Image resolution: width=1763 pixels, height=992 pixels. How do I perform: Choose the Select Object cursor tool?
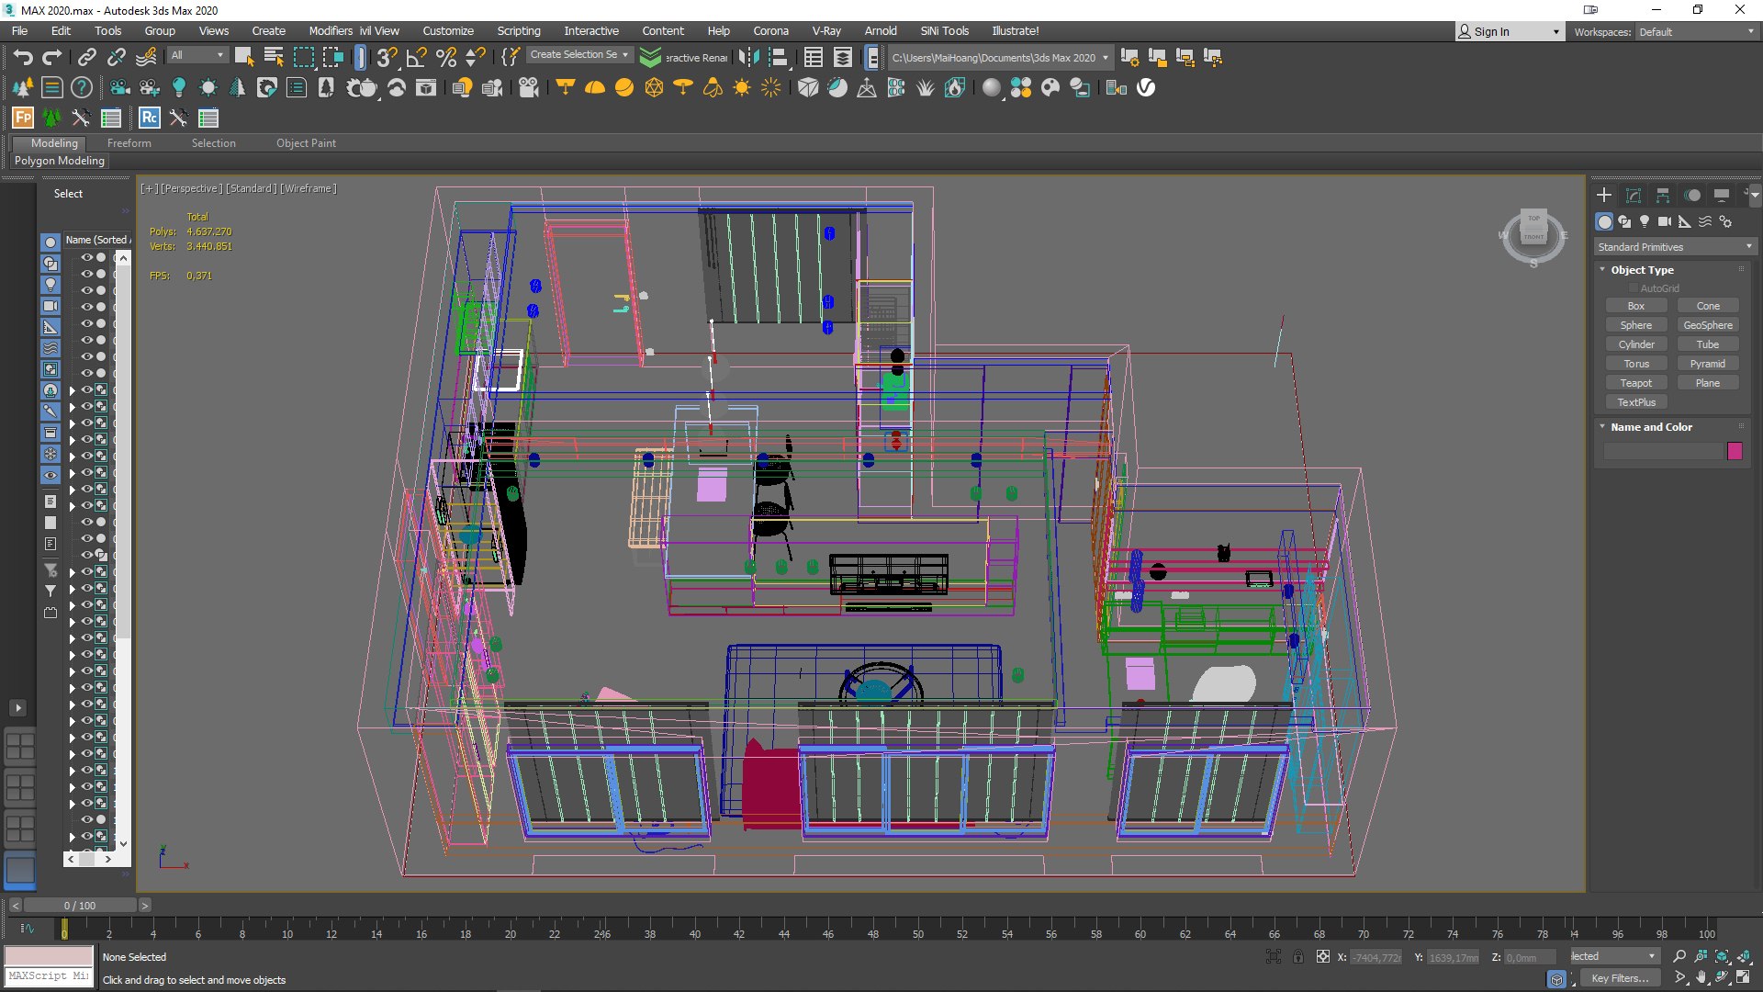click(x=244, y=57)
